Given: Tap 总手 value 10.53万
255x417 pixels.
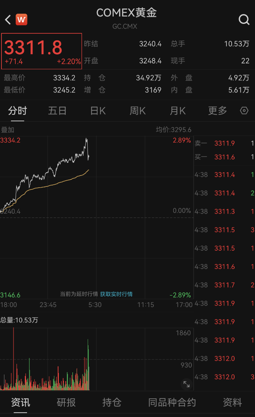Looking at the screenshot, I should pos(237,44).
